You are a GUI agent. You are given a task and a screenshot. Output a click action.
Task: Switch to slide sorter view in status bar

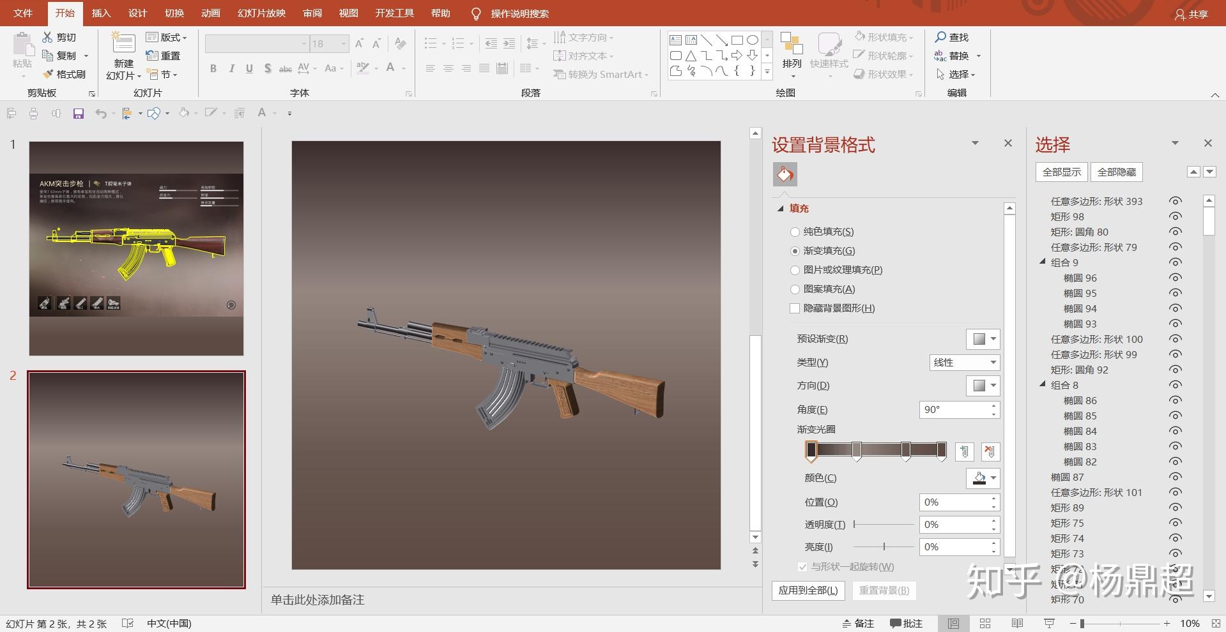click(x=985, y=624)
